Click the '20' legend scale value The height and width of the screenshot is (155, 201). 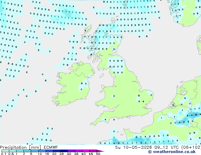coord(54,154)
